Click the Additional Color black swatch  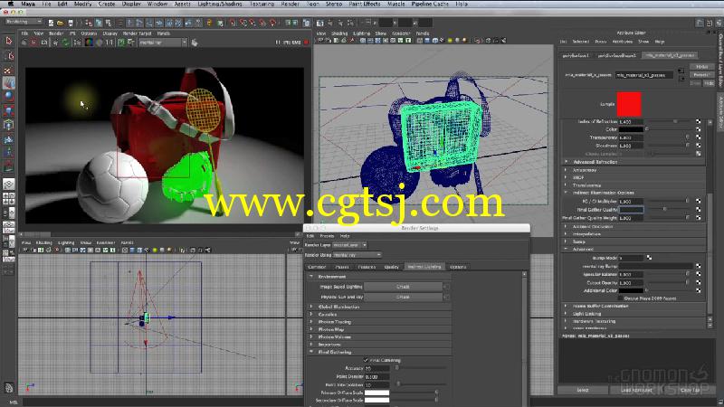coord(631,290)
